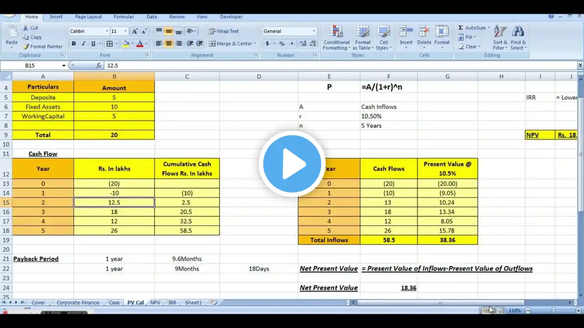Click the zoom level 110% button
The height and width of the screenshot is (328, 584).
(515, 310)
